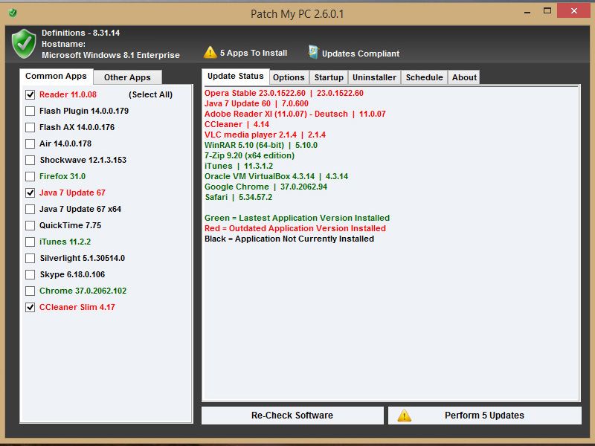Check the Firefox 31.0 checkbox
This screenshot has width=595, height=446.
coord(30,176)
